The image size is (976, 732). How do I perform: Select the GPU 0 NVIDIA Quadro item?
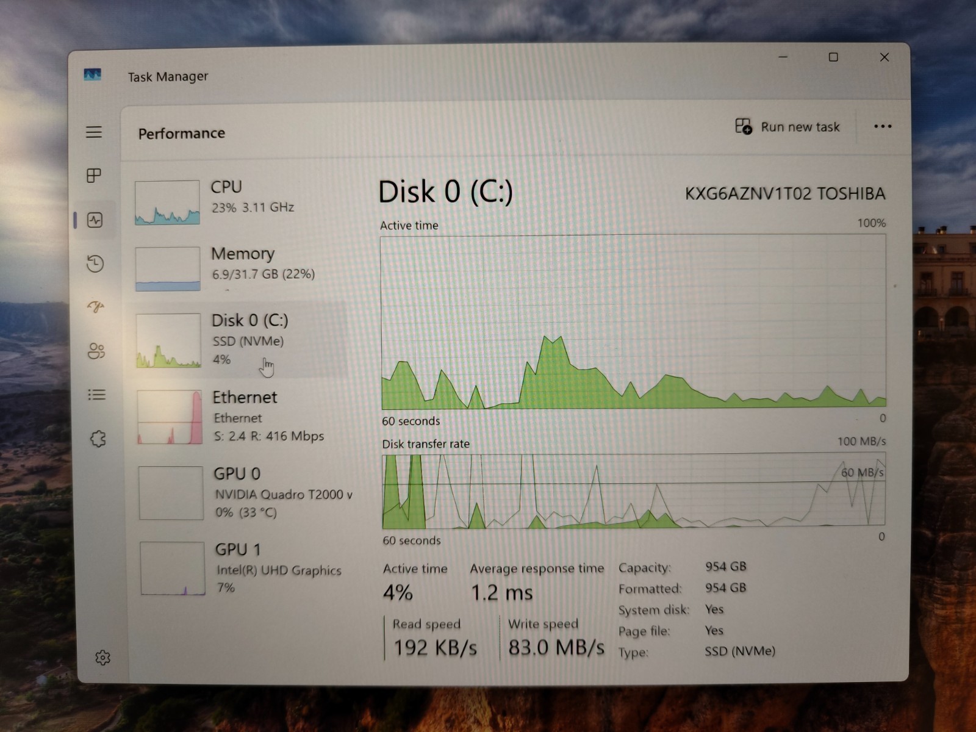click(x=244, y=493)
